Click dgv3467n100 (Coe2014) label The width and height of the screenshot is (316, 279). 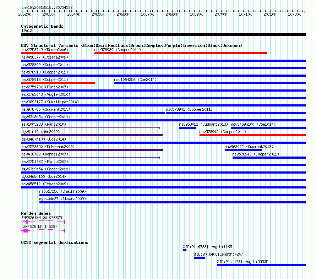[x=44, y=139]
